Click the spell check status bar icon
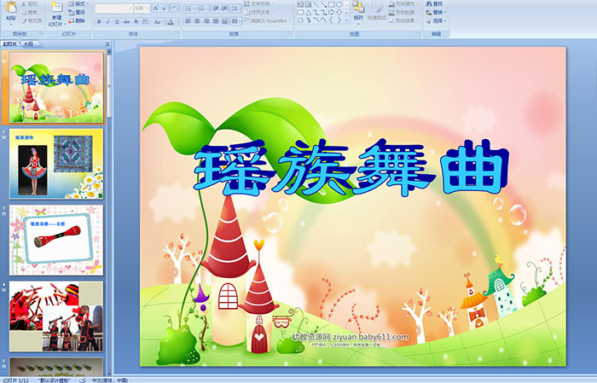 [82, 380]
